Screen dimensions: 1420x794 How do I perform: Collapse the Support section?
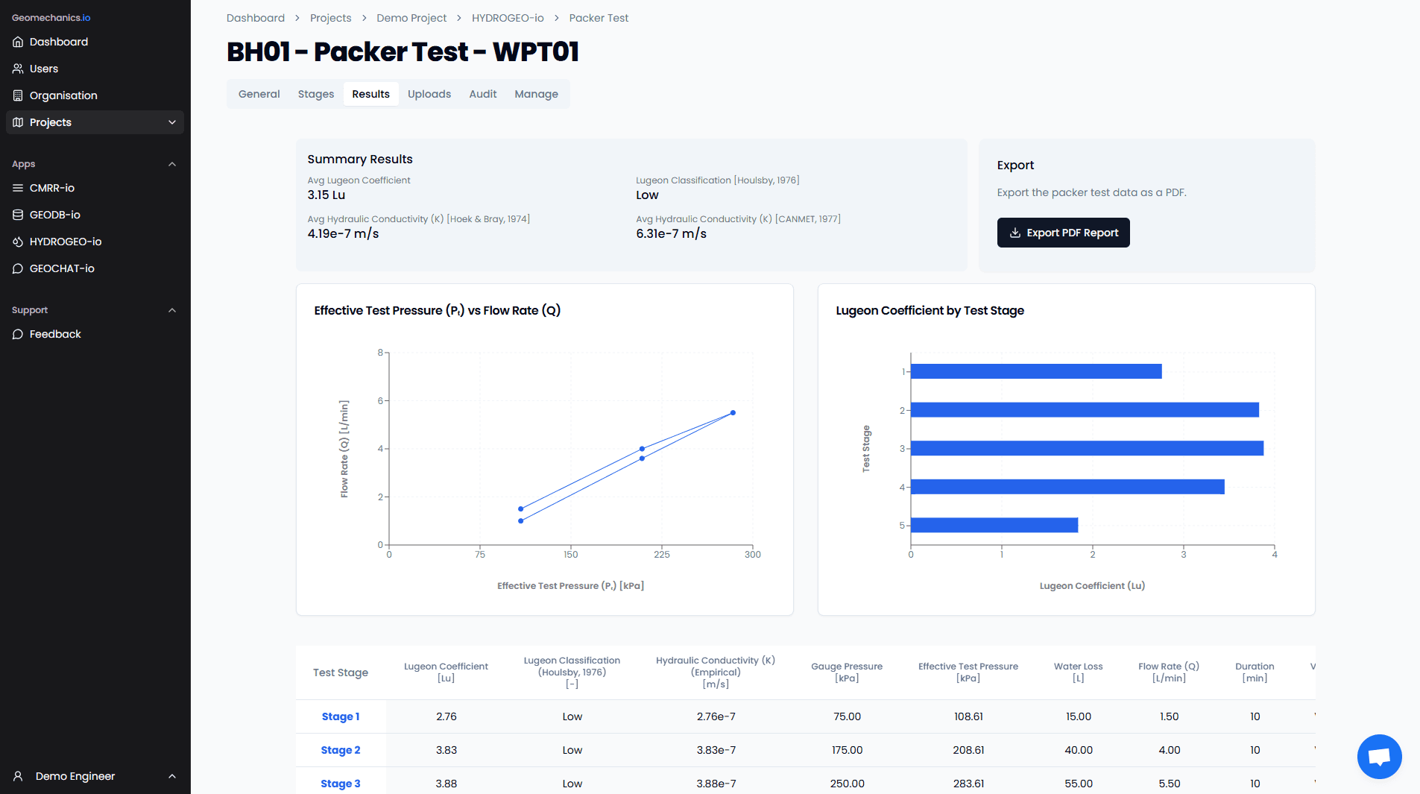click(172, 310)
